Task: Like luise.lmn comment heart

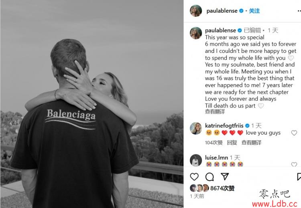Action: click(x=294, y=164)
